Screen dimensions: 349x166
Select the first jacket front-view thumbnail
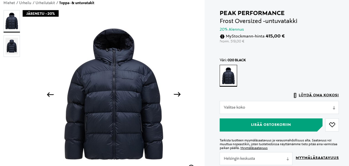(x=12, y=21)
